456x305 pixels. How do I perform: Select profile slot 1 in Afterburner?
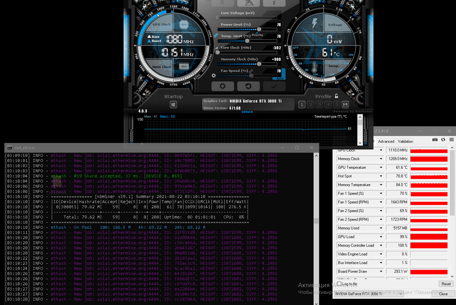tap(302, 105)
